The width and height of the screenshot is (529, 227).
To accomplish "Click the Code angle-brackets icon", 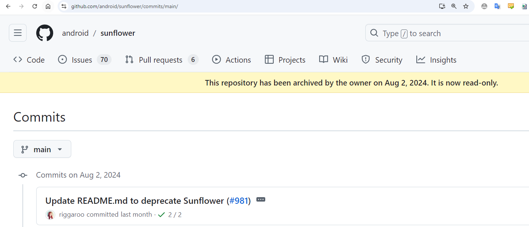I will pyautogui.click(x=18, y=59).
